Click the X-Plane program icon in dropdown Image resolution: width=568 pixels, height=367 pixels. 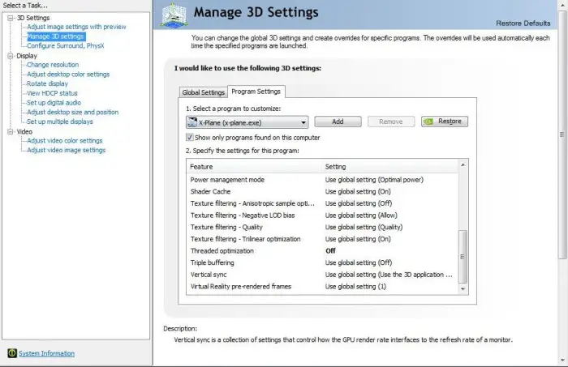(x=192, y=122)
